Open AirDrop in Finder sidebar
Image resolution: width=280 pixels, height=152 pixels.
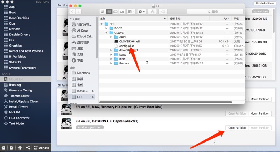[82, 30]
